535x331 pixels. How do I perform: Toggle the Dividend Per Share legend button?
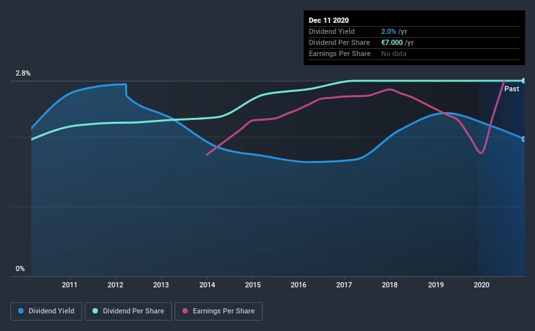[x=128, y=311]
